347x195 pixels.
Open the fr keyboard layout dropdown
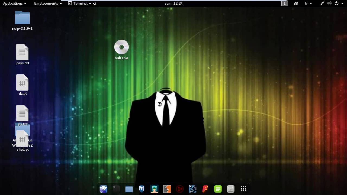pos(309,3)
